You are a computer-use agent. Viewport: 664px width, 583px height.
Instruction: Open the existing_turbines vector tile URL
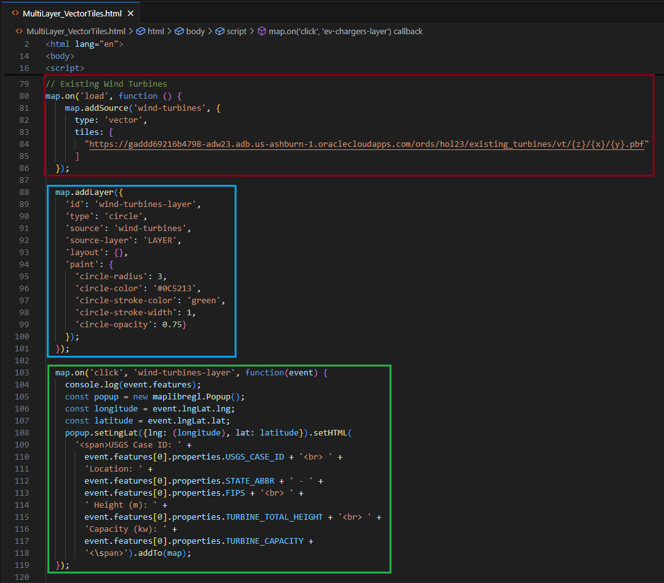pyautogui.click(x=367, y=144)
